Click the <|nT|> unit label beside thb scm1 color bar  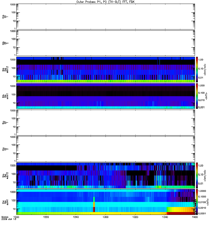coord(206,96)
